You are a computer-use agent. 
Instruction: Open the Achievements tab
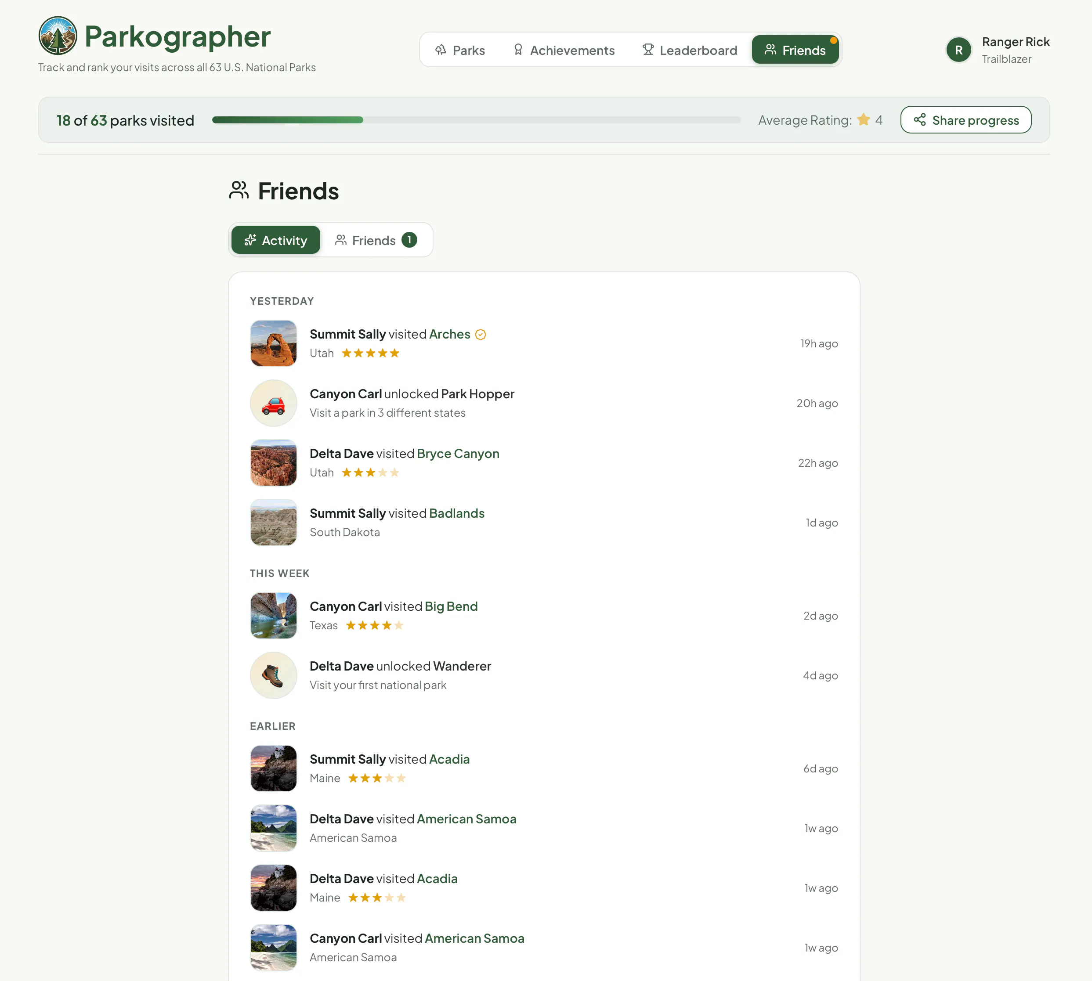[x=564, y=50]
